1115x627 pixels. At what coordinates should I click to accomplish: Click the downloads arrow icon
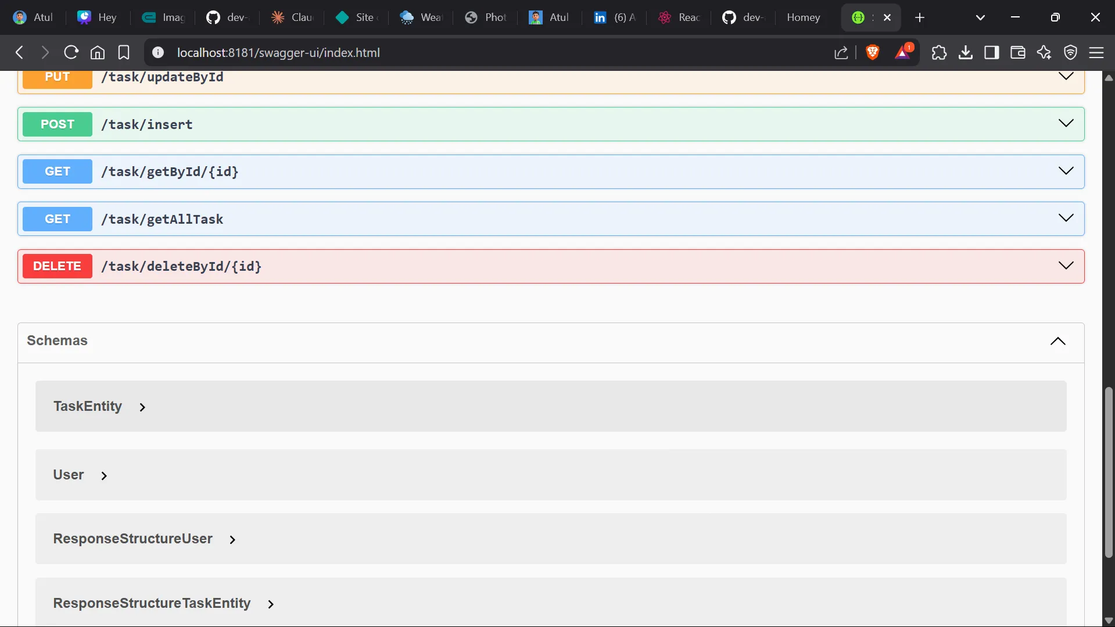(x=965, y=52)
